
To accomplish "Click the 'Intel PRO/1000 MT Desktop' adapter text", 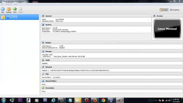I will 80,70.
